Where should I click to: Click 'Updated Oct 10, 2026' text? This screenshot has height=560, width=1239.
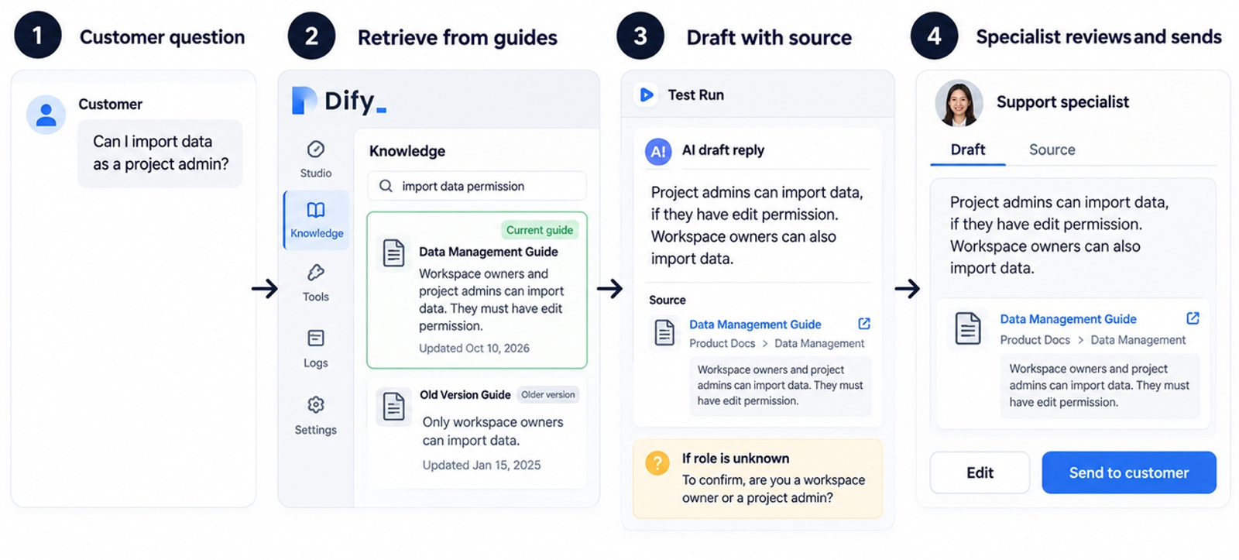[474, 349]
